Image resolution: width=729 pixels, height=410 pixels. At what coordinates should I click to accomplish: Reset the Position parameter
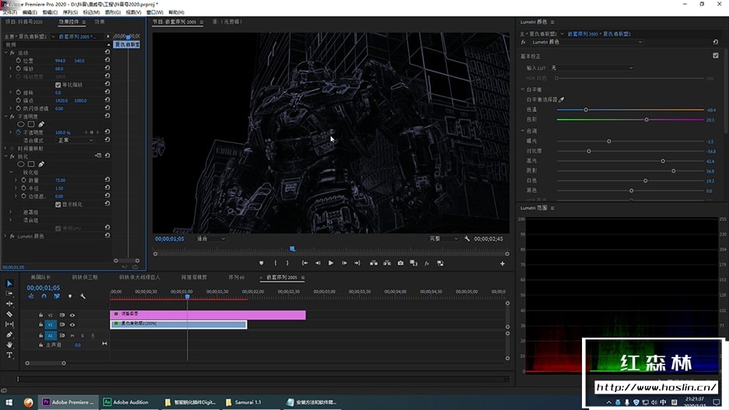107,61
